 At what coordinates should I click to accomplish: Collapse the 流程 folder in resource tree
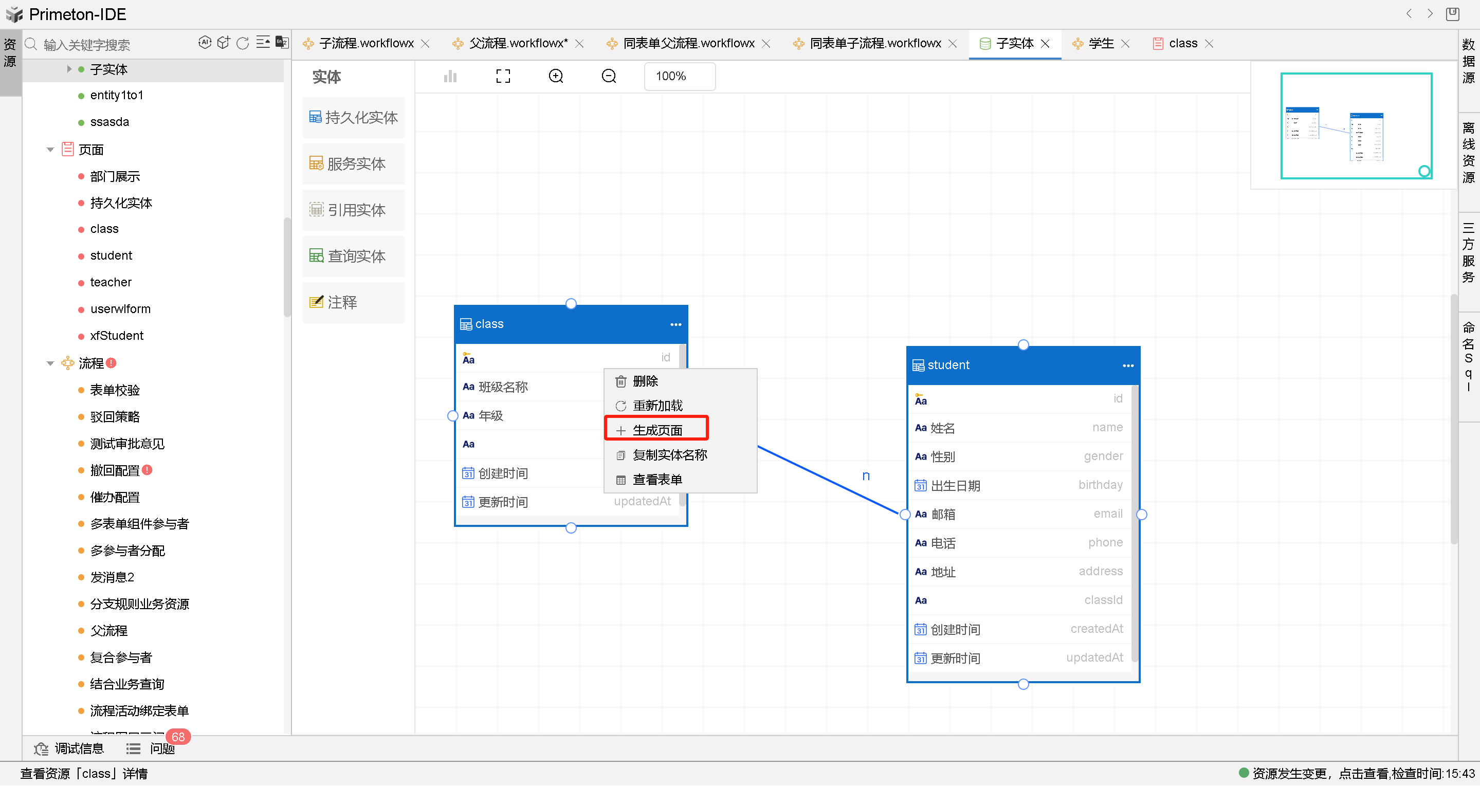50,363
